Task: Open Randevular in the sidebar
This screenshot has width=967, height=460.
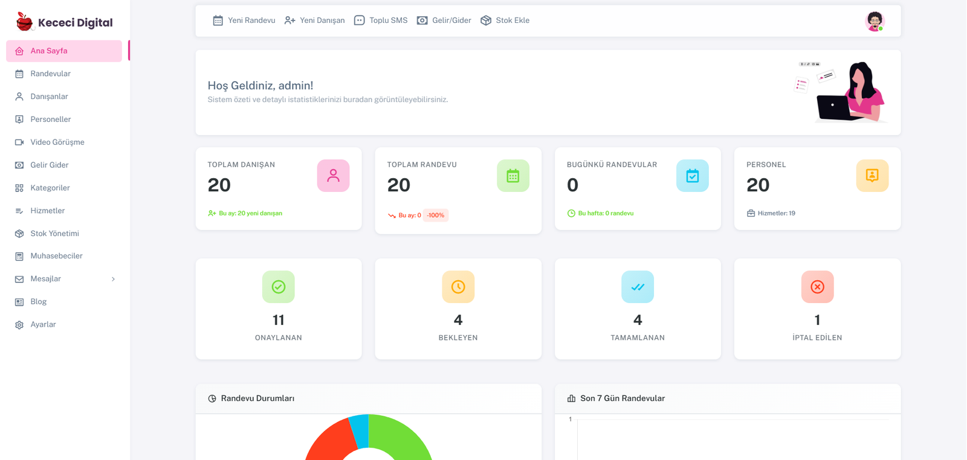Action: [50, 74]
